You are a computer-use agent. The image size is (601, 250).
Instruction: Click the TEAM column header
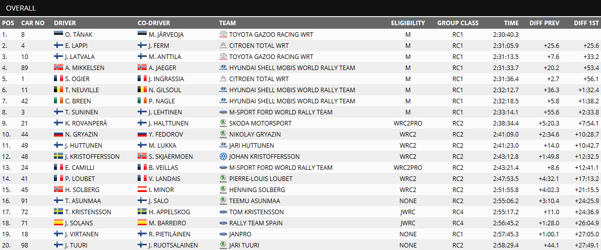227,23
